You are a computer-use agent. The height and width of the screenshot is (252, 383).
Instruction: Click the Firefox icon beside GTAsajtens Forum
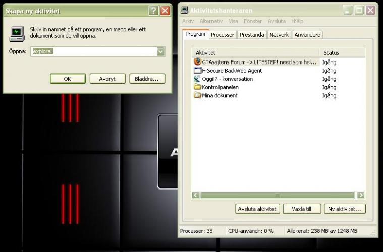coord(197,61)
